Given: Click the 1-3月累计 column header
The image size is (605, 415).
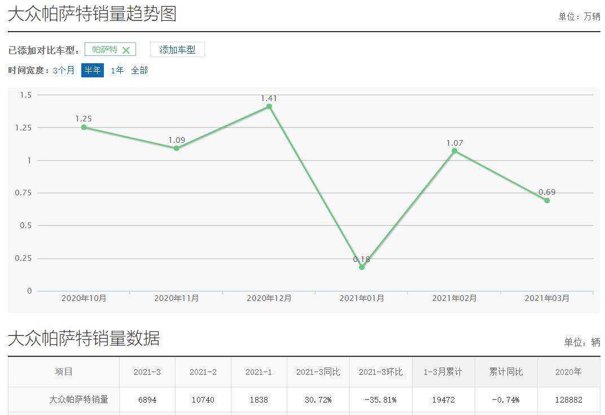Looking at the screenshot, I should 443,372.
